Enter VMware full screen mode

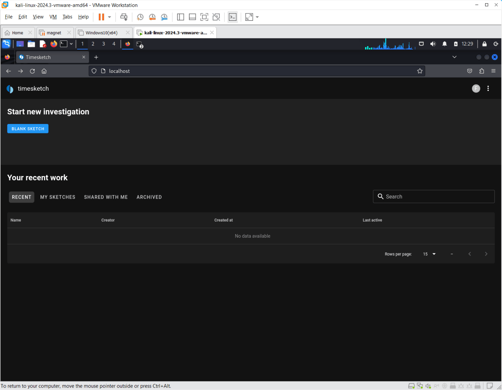point(204,17)
